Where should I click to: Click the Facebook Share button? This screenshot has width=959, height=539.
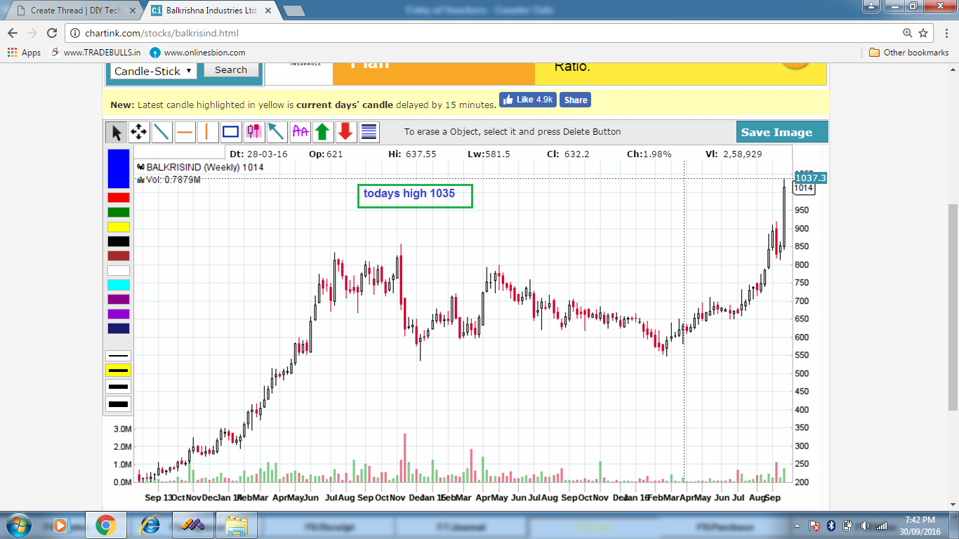pos(575,100)
